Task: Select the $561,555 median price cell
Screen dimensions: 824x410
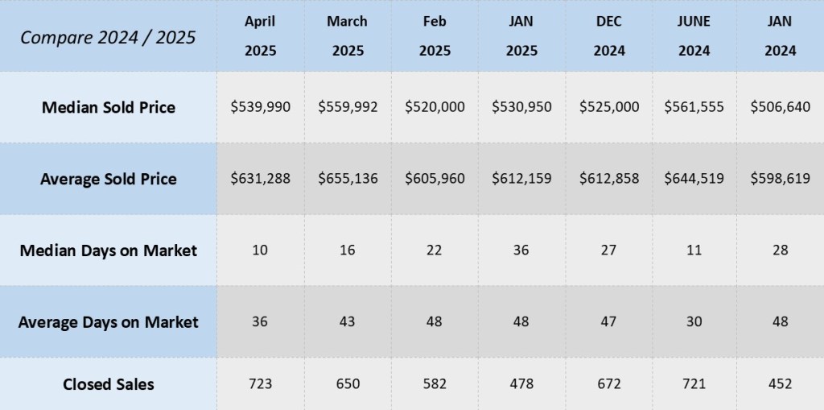Action: pyautogui.click(x=694, y=106)
